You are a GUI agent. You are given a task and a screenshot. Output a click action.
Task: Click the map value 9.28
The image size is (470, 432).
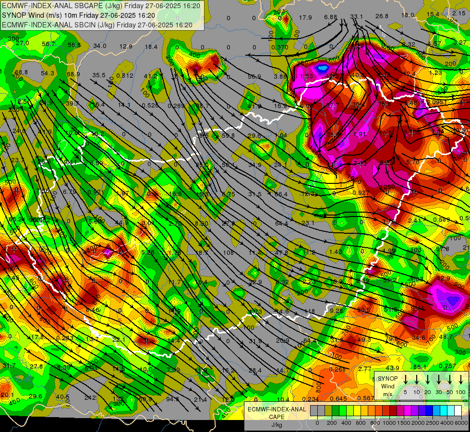click(336, 311)
